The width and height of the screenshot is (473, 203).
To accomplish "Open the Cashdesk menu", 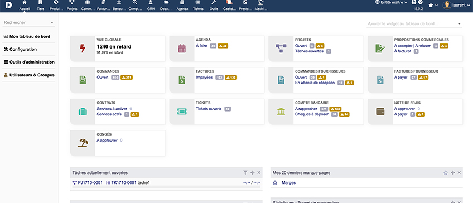I will click(x=229, y=6).
